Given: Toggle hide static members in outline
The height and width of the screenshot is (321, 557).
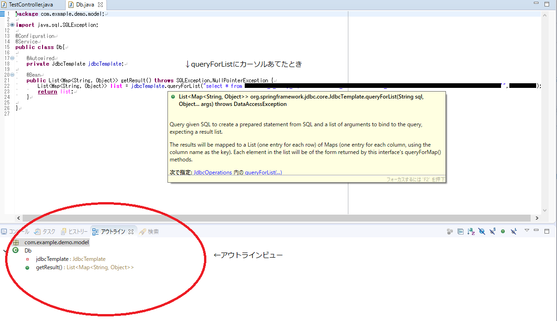Looking at the screenshot, I should pyautogui.click(x=492, y=231).
